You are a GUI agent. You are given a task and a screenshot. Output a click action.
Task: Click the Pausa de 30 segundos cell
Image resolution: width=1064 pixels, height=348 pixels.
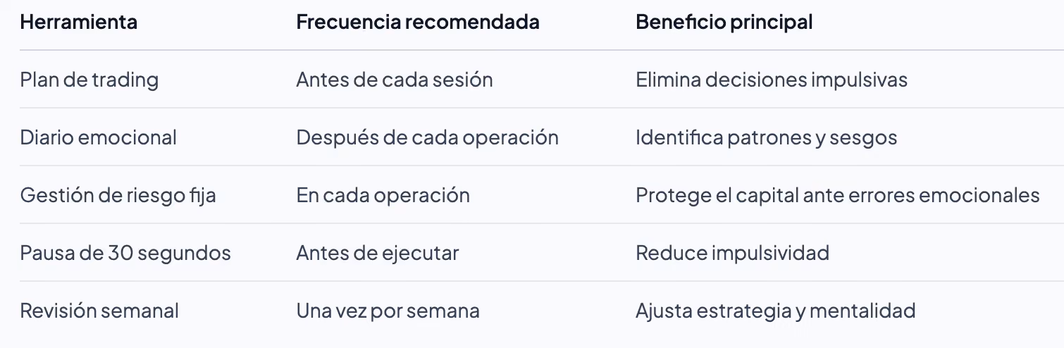coord(125,253)
